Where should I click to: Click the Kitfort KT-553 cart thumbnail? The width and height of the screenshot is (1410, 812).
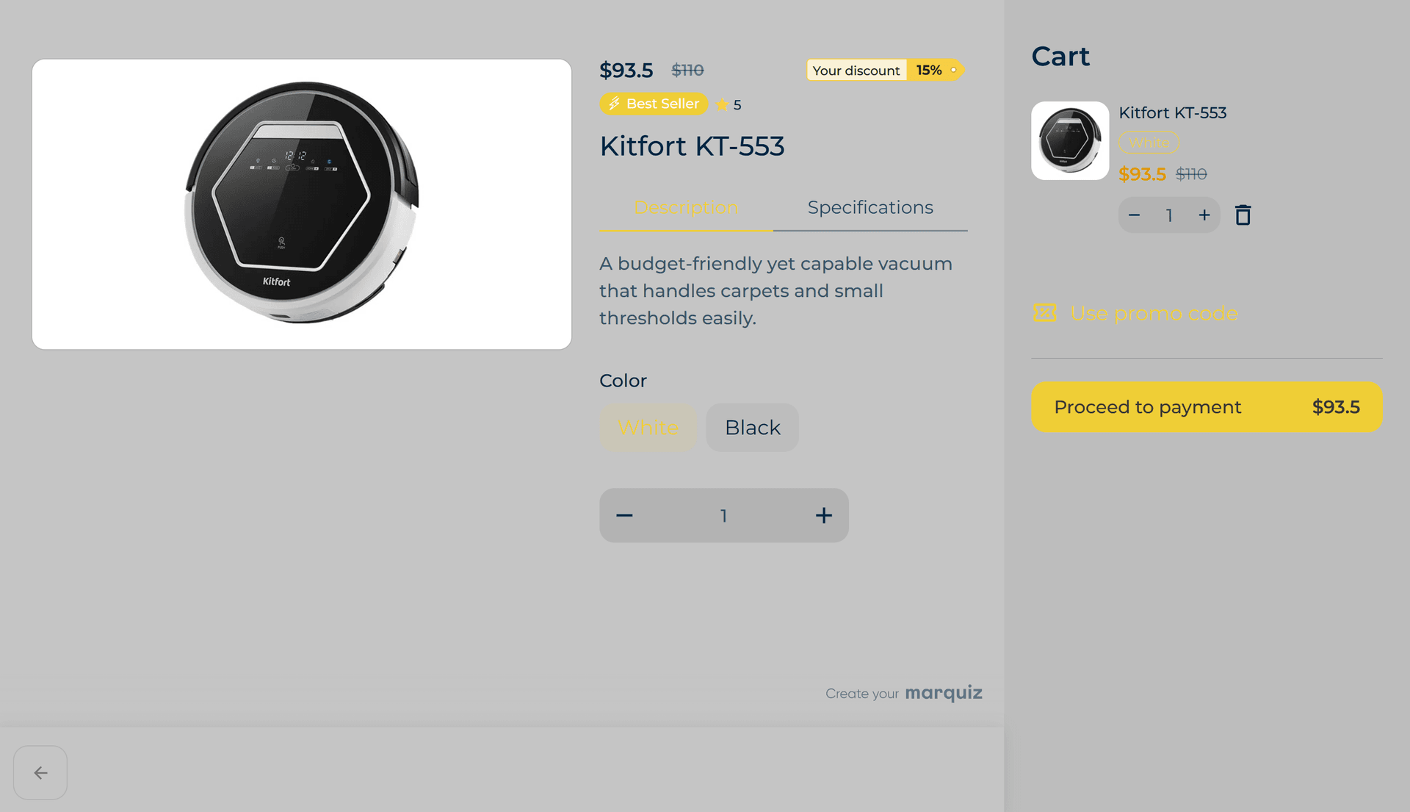tap(1070, 140)
